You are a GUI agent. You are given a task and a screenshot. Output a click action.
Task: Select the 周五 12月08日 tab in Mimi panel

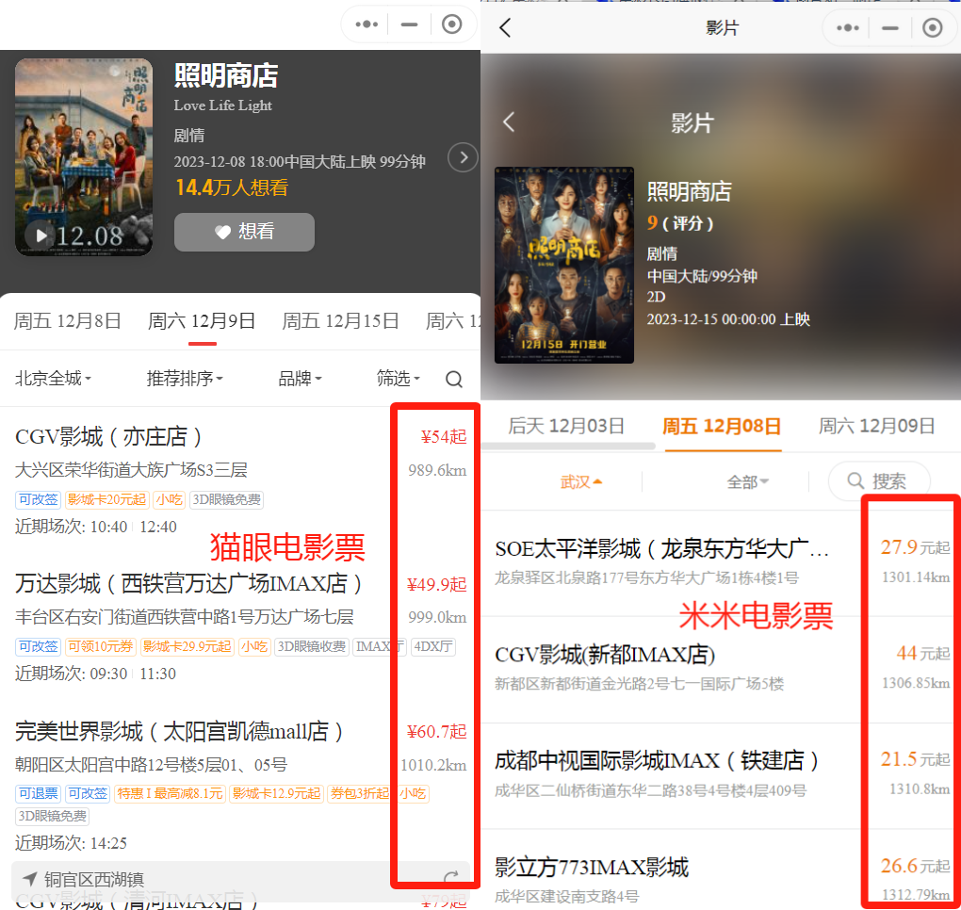[722, 426]
